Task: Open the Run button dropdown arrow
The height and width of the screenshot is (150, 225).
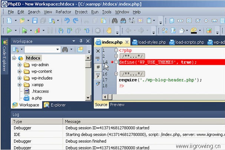Action: pyautogui.click(x=16, y=30)
